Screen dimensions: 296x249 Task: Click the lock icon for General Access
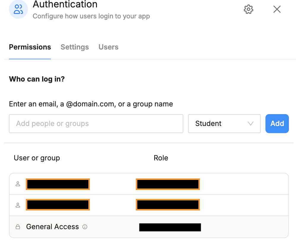pyautogui.click(x=18, y=227)
